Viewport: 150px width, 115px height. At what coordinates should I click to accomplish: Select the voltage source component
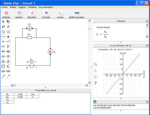[3, 56]
